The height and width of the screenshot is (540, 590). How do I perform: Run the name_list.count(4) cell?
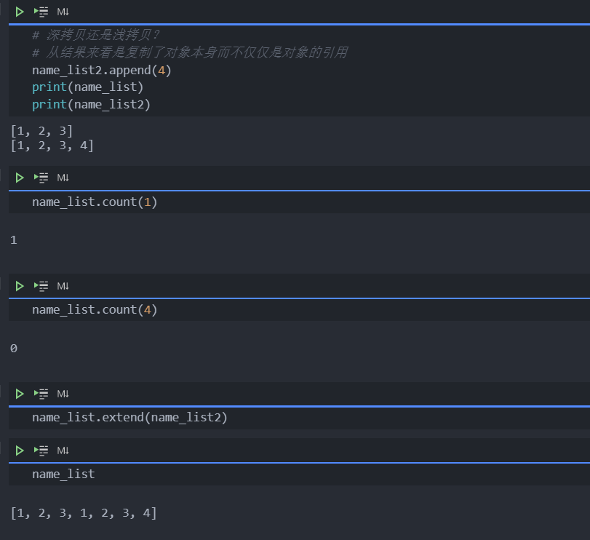[20, 286]
